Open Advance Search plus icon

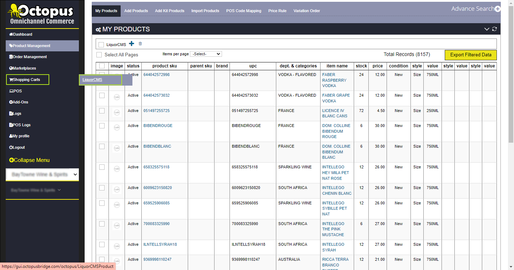coord(498,9)
